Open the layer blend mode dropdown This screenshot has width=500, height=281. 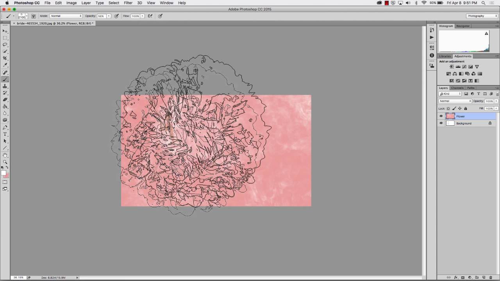click(x=455, y=101)
